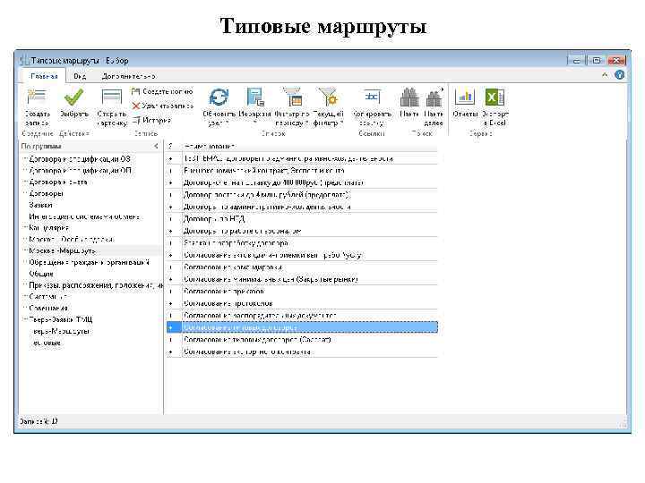
Task: Click the Найти binoculars icon
Action: tap(409, 97)
